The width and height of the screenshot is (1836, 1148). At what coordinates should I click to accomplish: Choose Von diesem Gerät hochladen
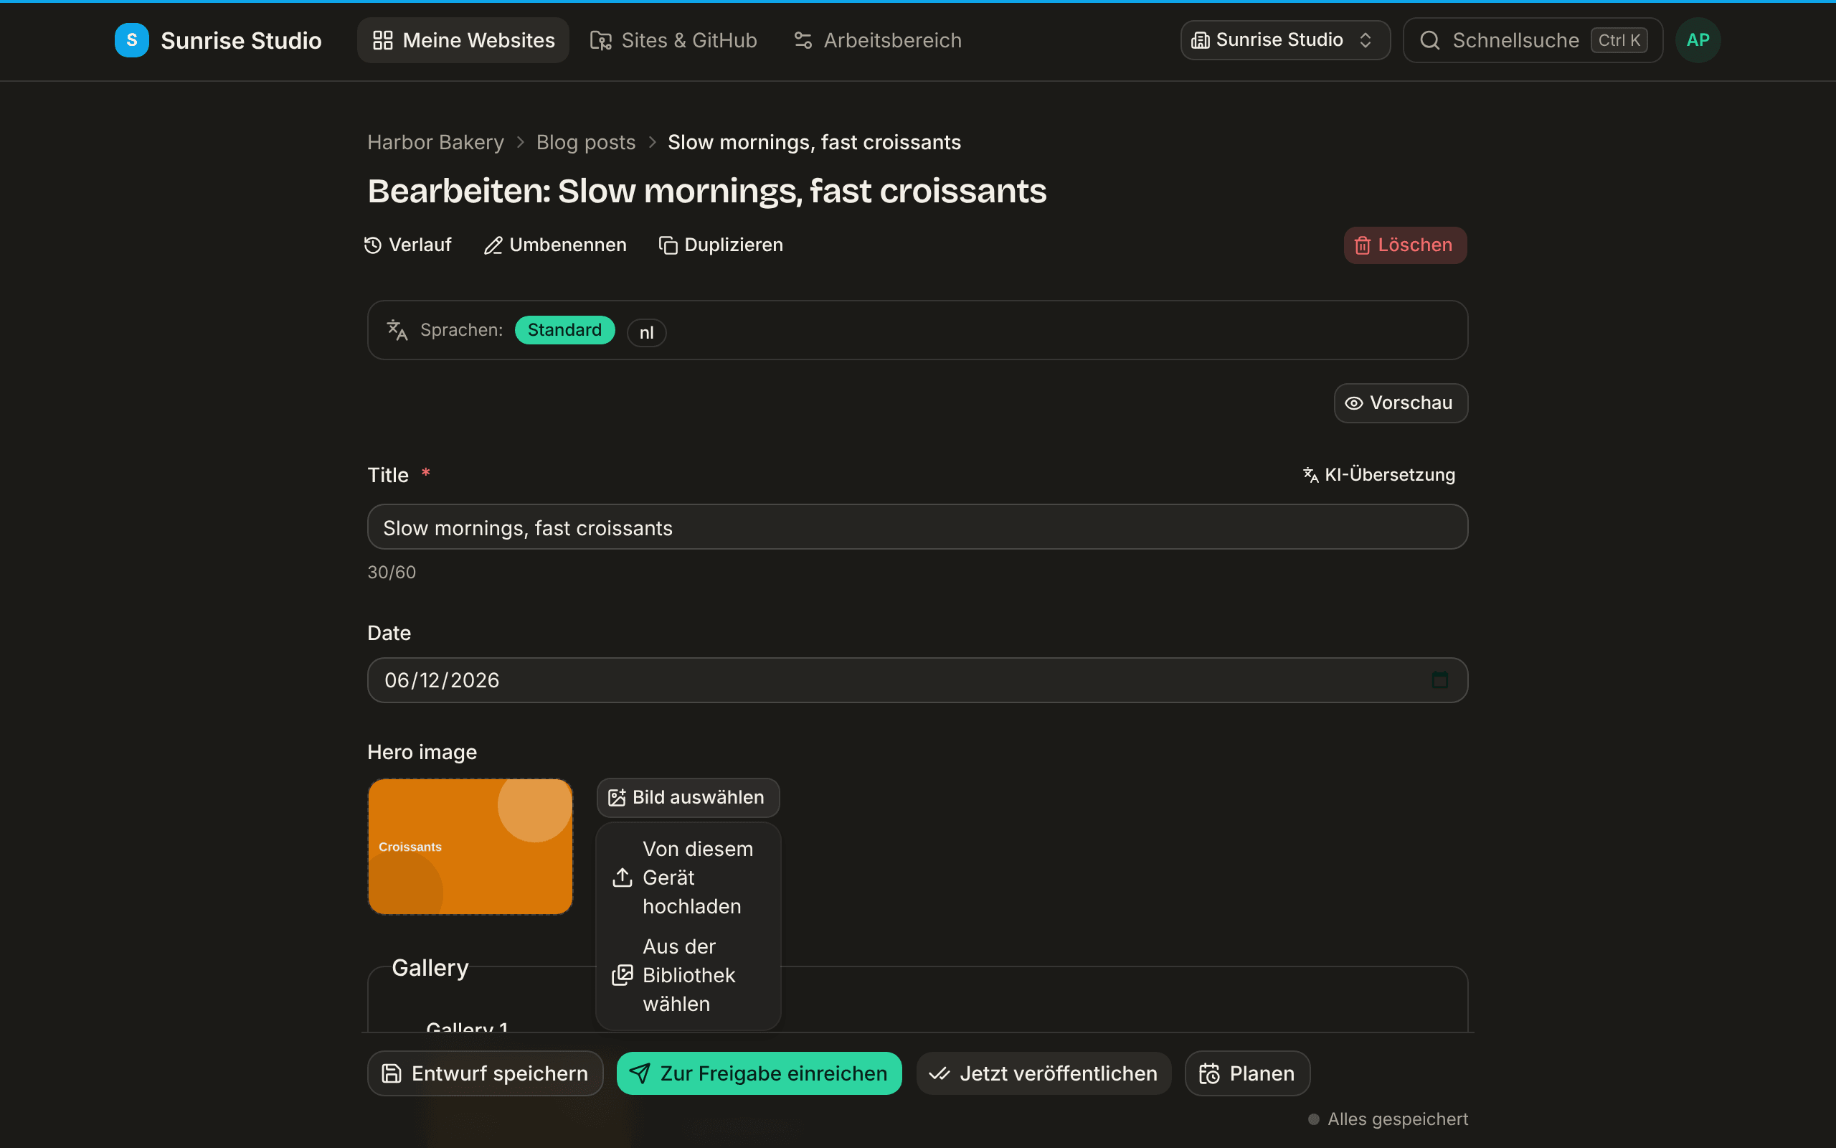(688, 878)
